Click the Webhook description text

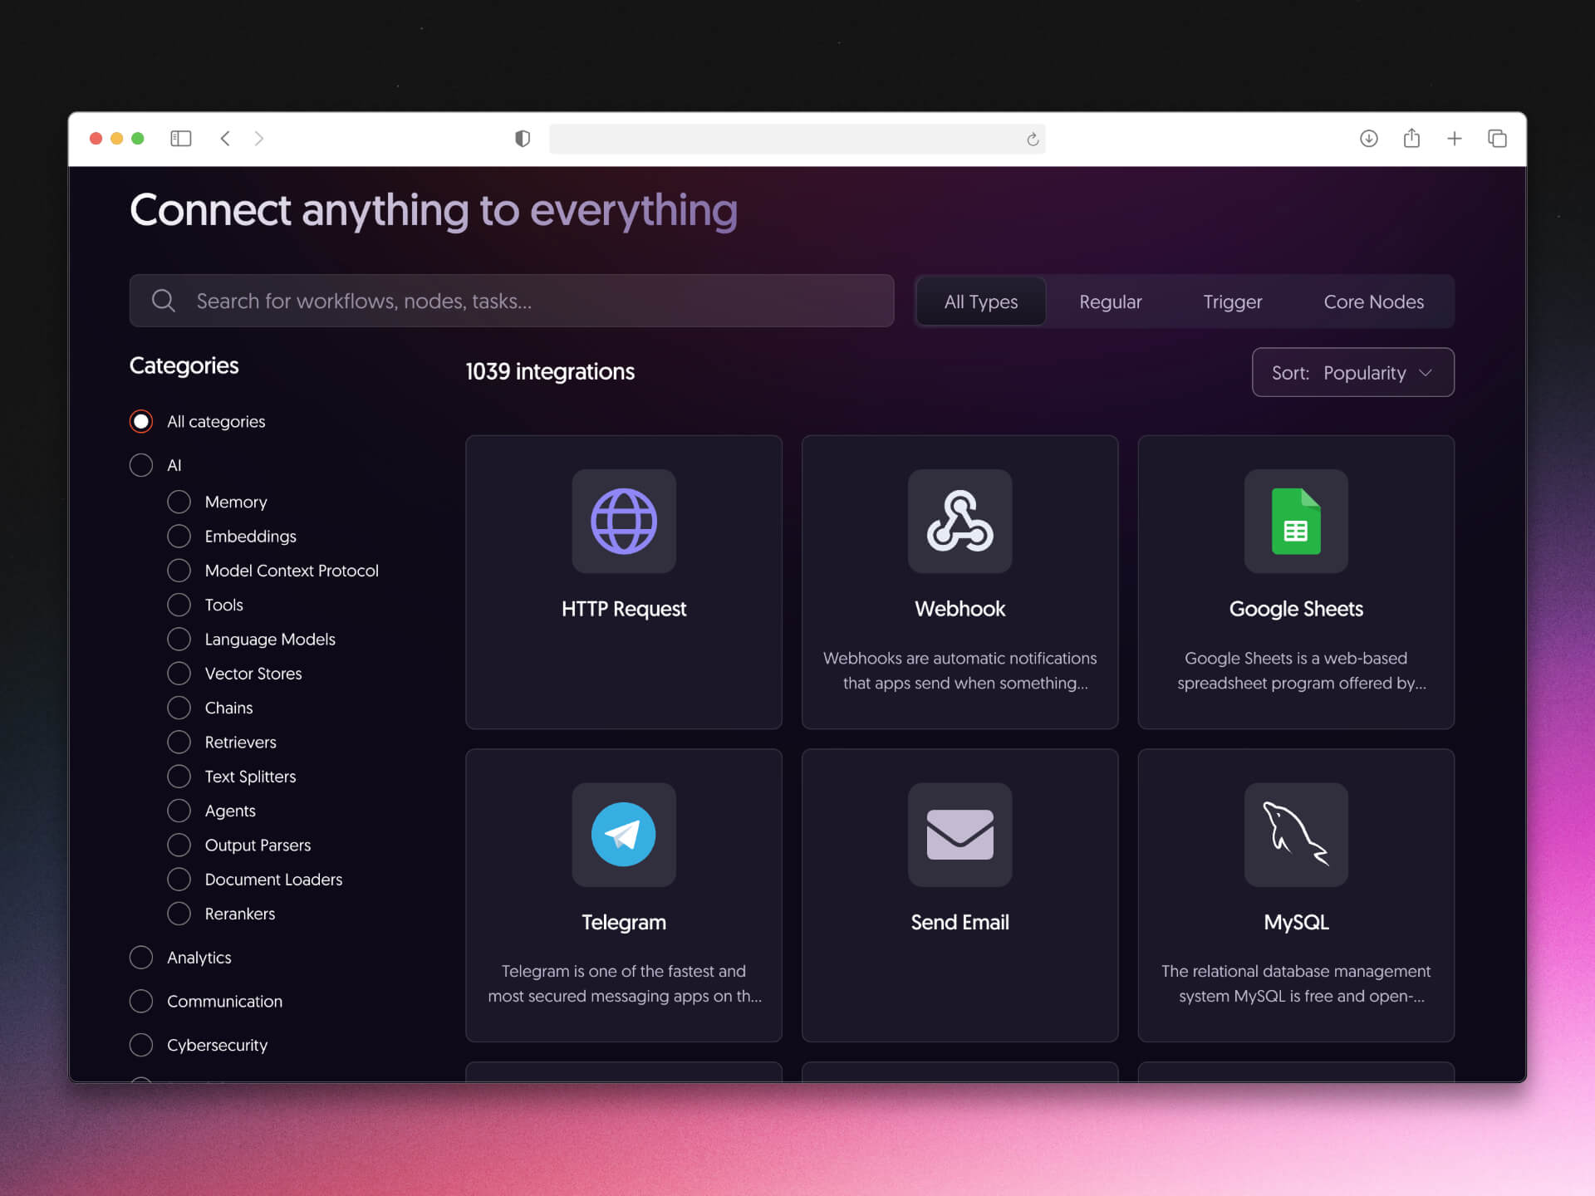click(959, 670)
